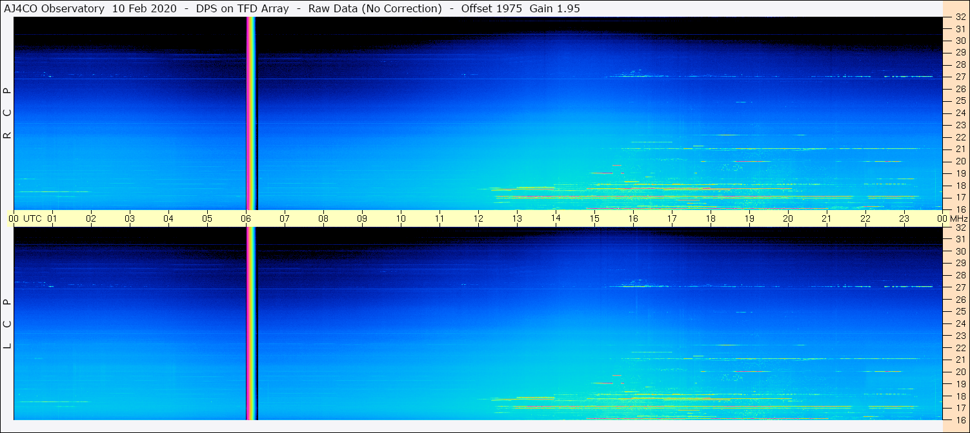The image size is (970, 433).
Task: Click the "10 Feb 2020" date in header
Action: pos(145,8)
